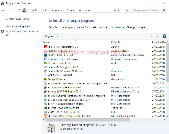This screenshot has height=134, width=169.
Task: Click the e-SPT Masa 21-26 2014 icon
Action: click(45, 75)
